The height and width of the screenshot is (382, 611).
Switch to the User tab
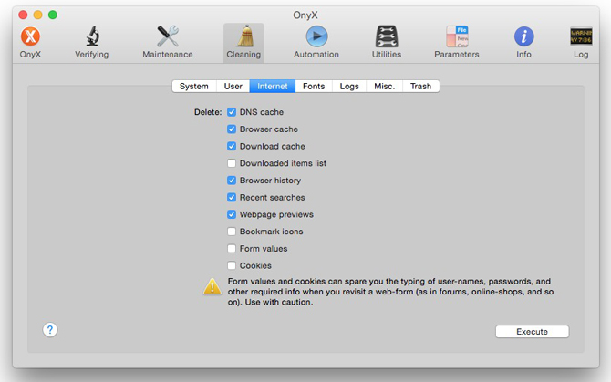pyautogui.click(x=233, y=86)
